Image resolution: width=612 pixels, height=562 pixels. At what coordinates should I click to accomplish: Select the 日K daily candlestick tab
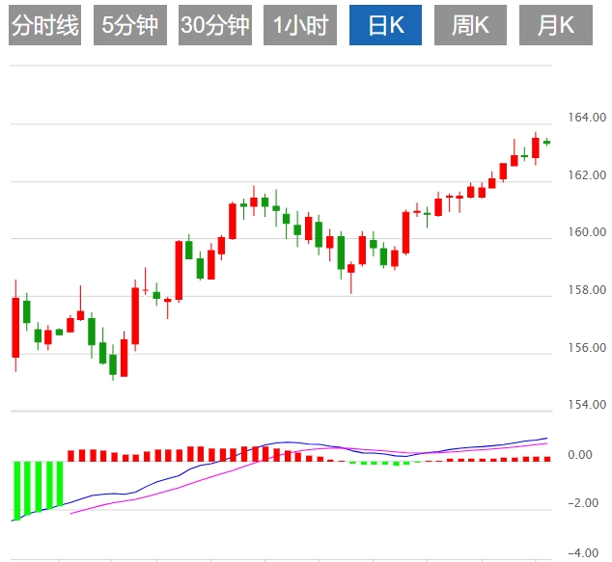pos(385,25)
